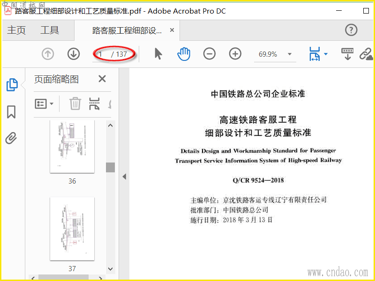Open the page thumbnails sidebar icon
The height and width of the screenshot is (281, 375).
(x=12, y=85)
